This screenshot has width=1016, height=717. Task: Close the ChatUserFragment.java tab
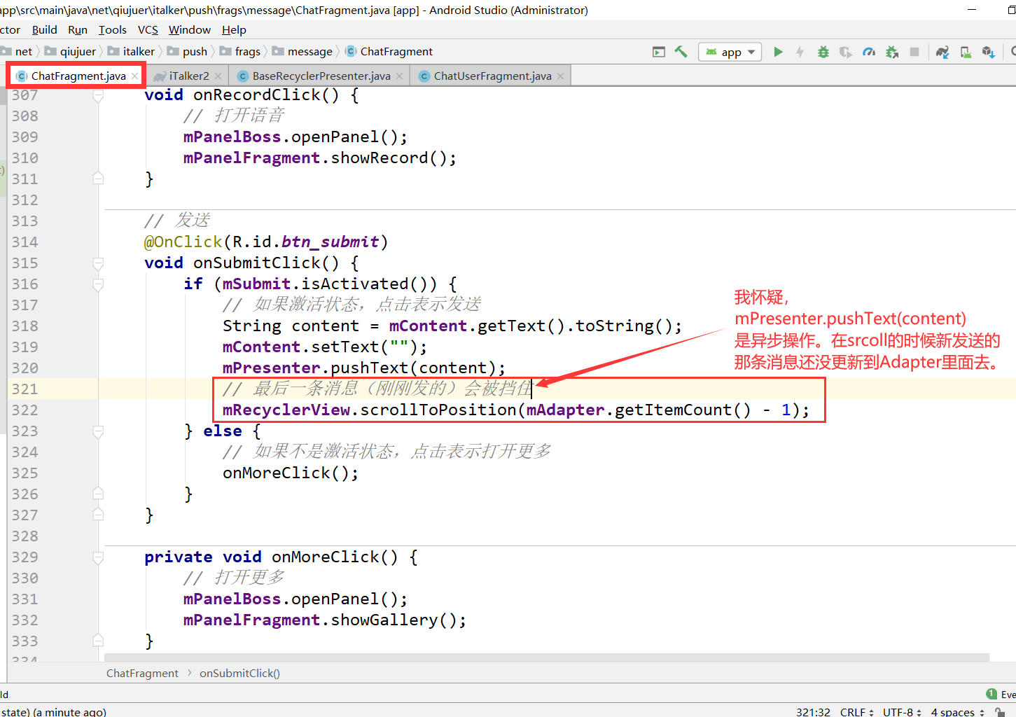[x=560, y=76]
